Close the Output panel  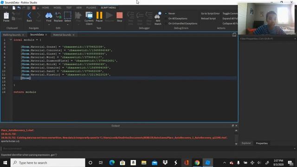[236, 126]
